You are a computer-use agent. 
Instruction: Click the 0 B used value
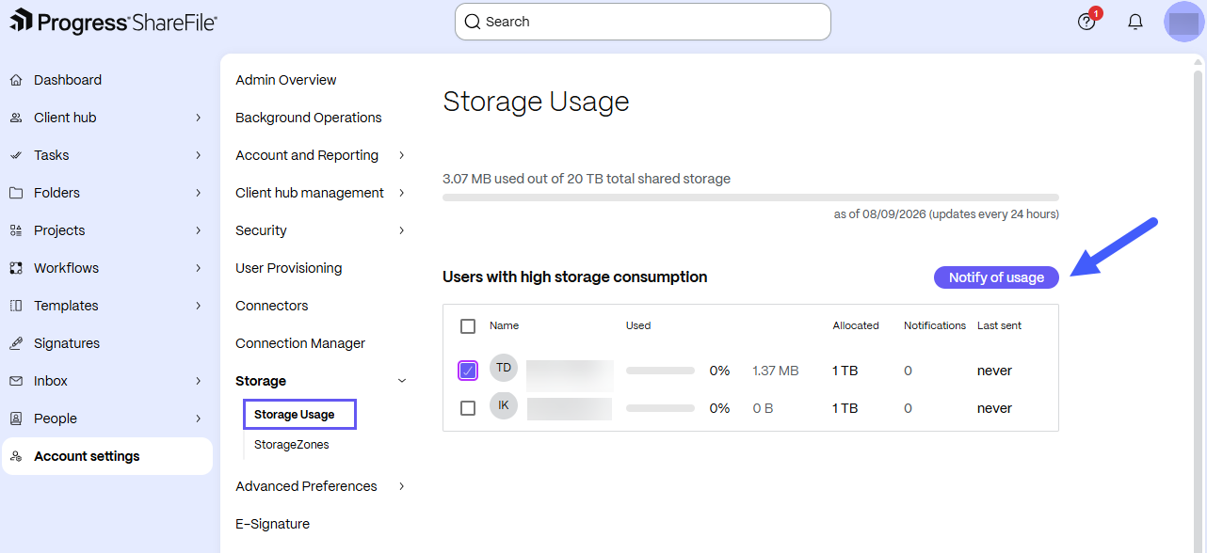[x=764, y=408]
